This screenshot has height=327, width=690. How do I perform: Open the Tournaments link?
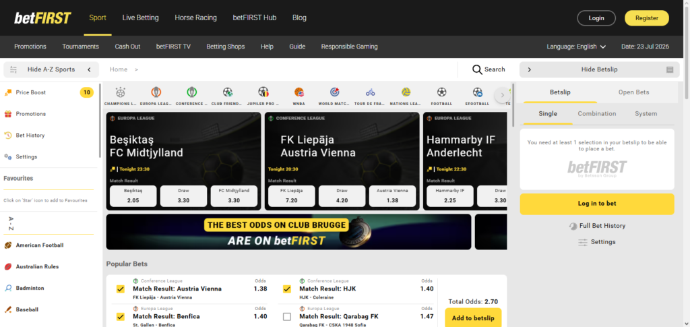[x=81, y=47]
